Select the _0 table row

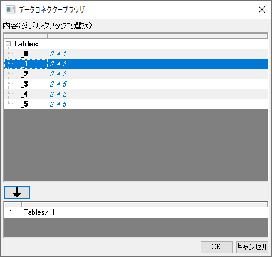tap(136, 54)
